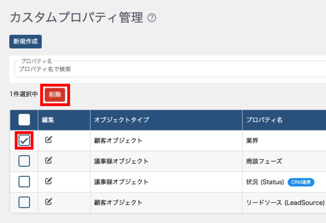Click the 商談フェーズ property name cell
326x223 pixels.
pos(264,162)
